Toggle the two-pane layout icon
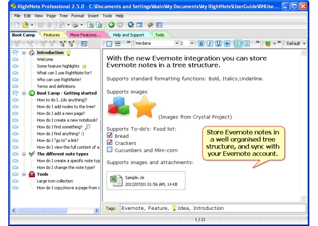The width and height of the screenshot is (318, 226). point(140,25)
